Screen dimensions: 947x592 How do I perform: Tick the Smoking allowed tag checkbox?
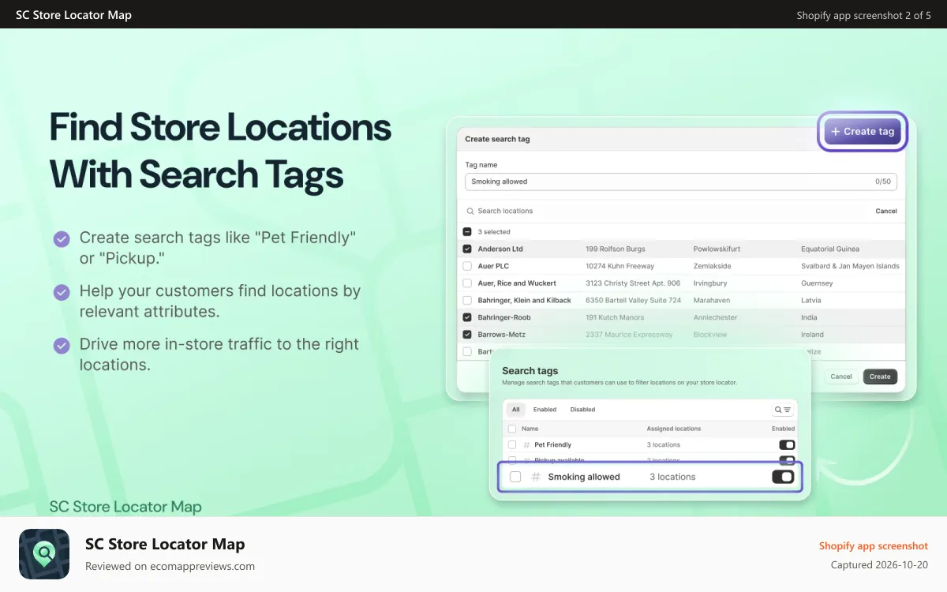(515, 477)
